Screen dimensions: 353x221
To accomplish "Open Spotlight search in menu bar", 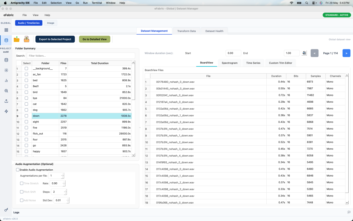I will [307, 3].
